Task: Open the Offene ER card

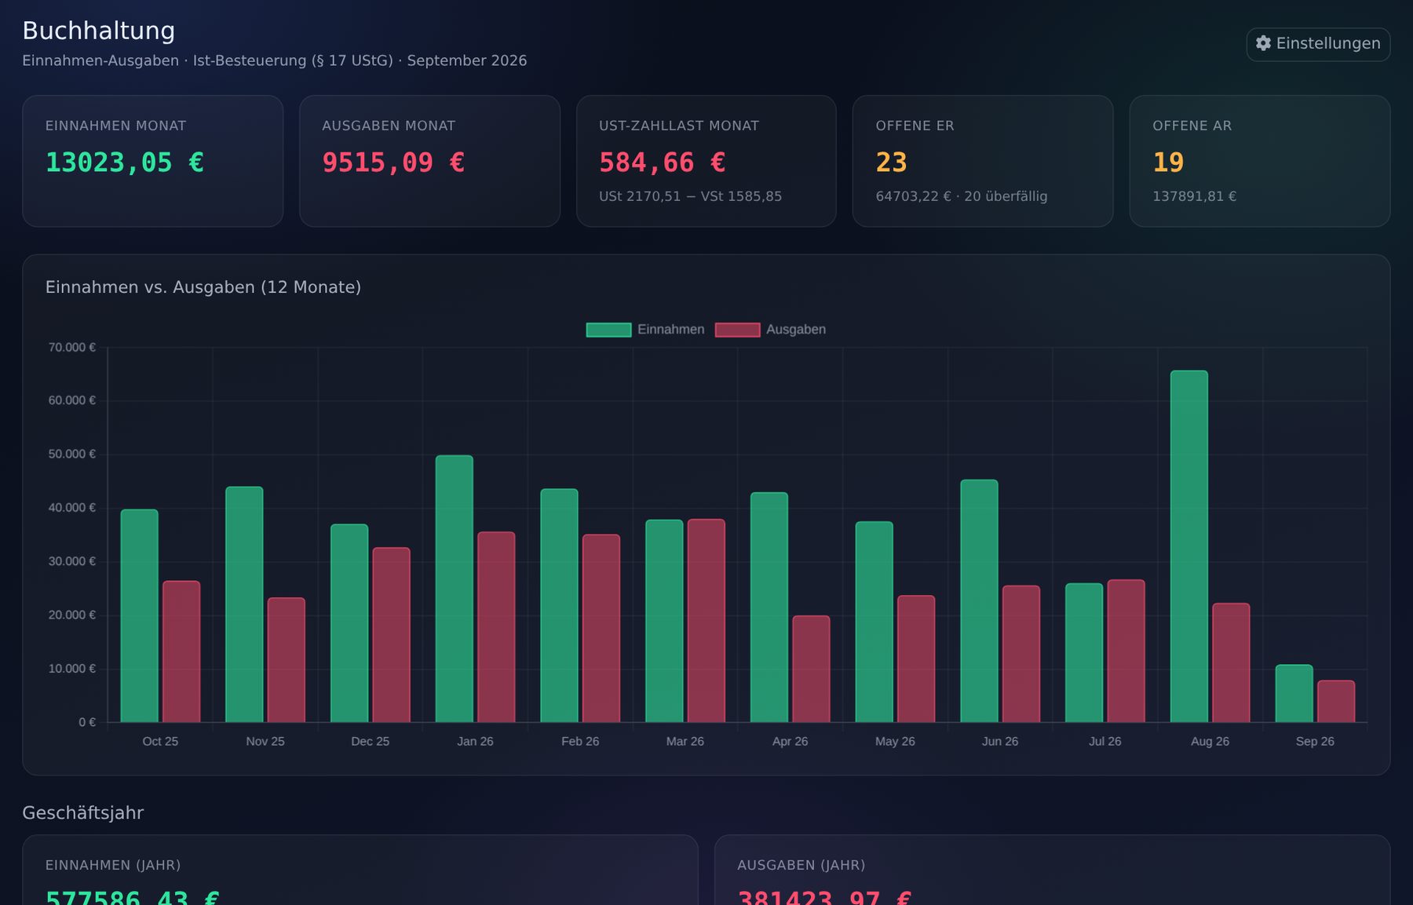Action: [983, 161]
